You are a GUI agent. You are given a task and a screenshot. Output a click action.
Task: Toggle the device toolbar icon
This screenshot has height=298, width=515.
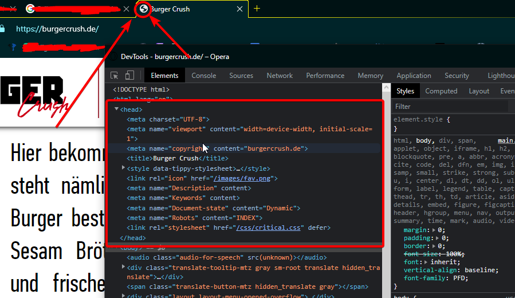[x=129, y=76]
